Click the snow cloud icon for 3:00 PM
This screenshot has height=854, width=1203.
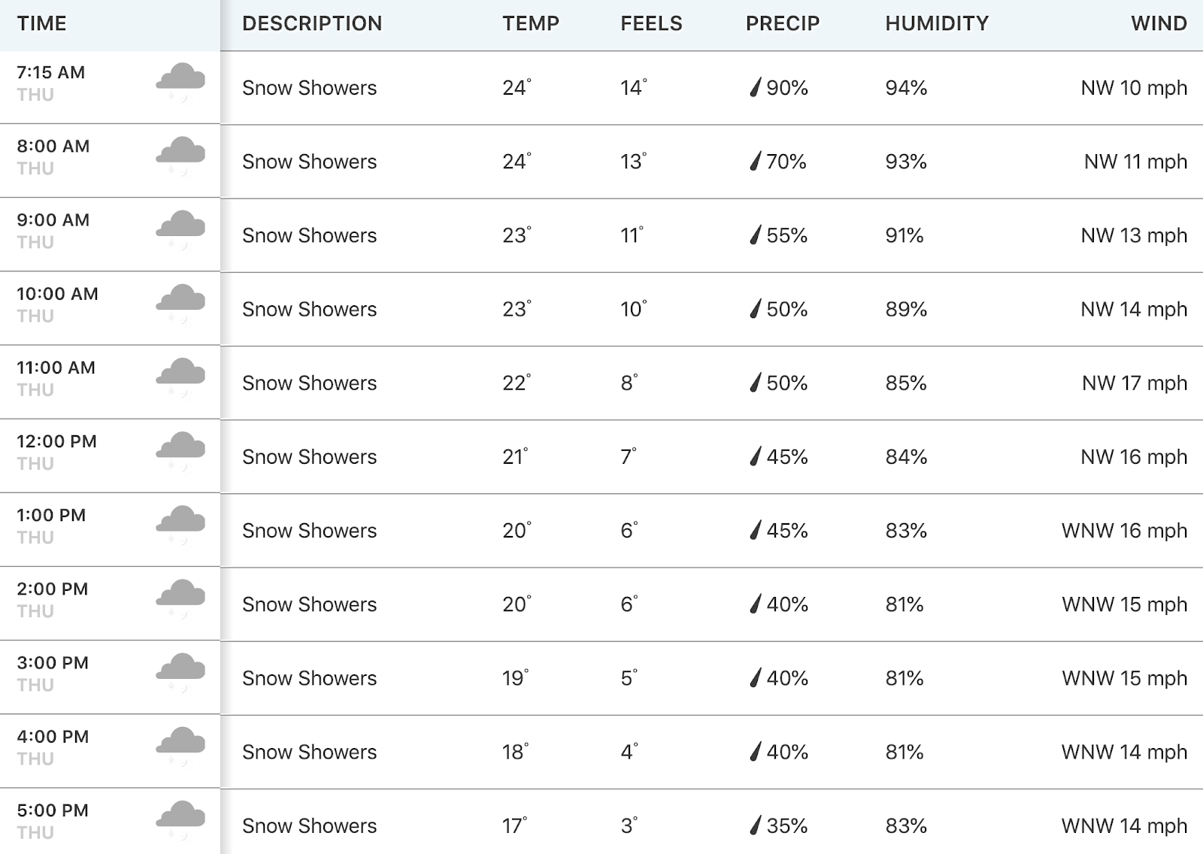(180, 673)
